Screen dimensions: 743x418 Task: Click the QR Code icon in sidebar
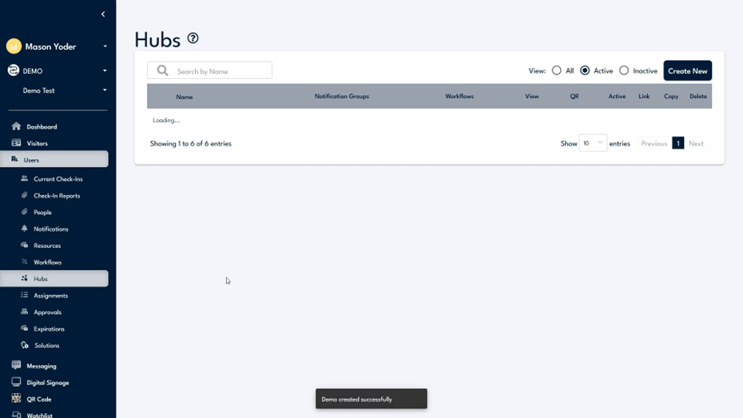click(x=16, y=399)
